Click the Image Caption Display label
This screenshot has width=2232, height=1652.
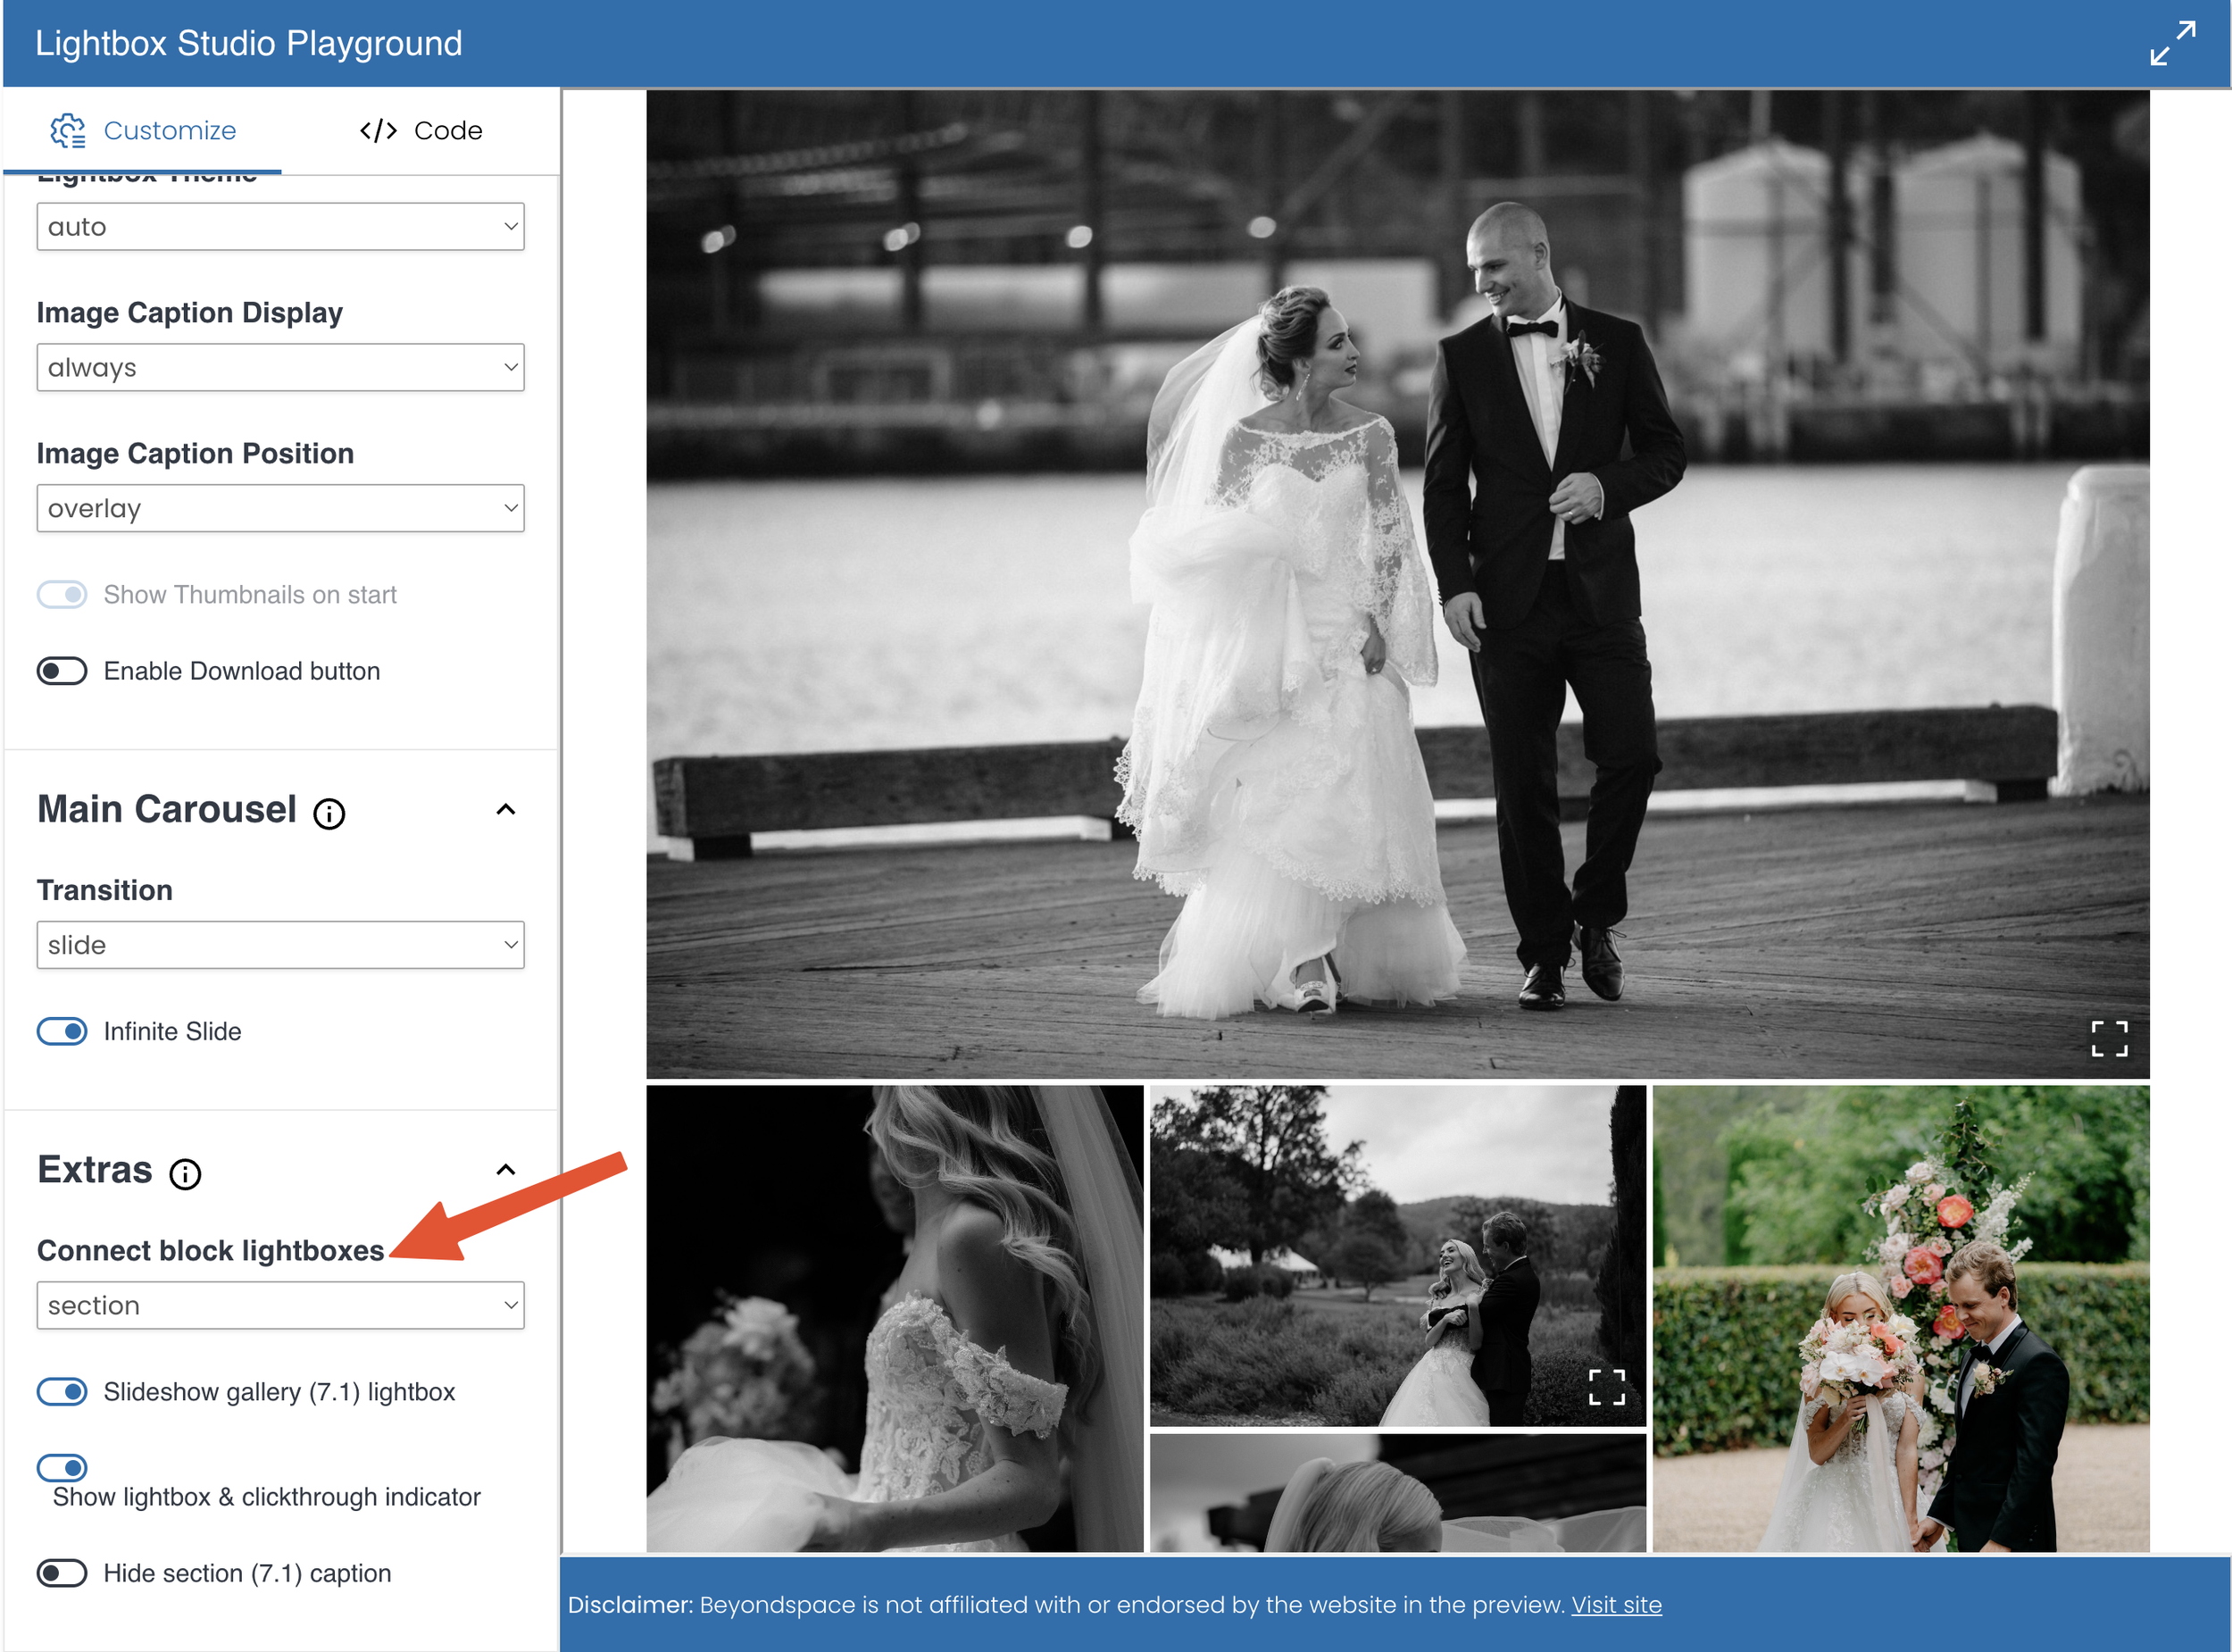pyautogui.click(x=190, y=313)
